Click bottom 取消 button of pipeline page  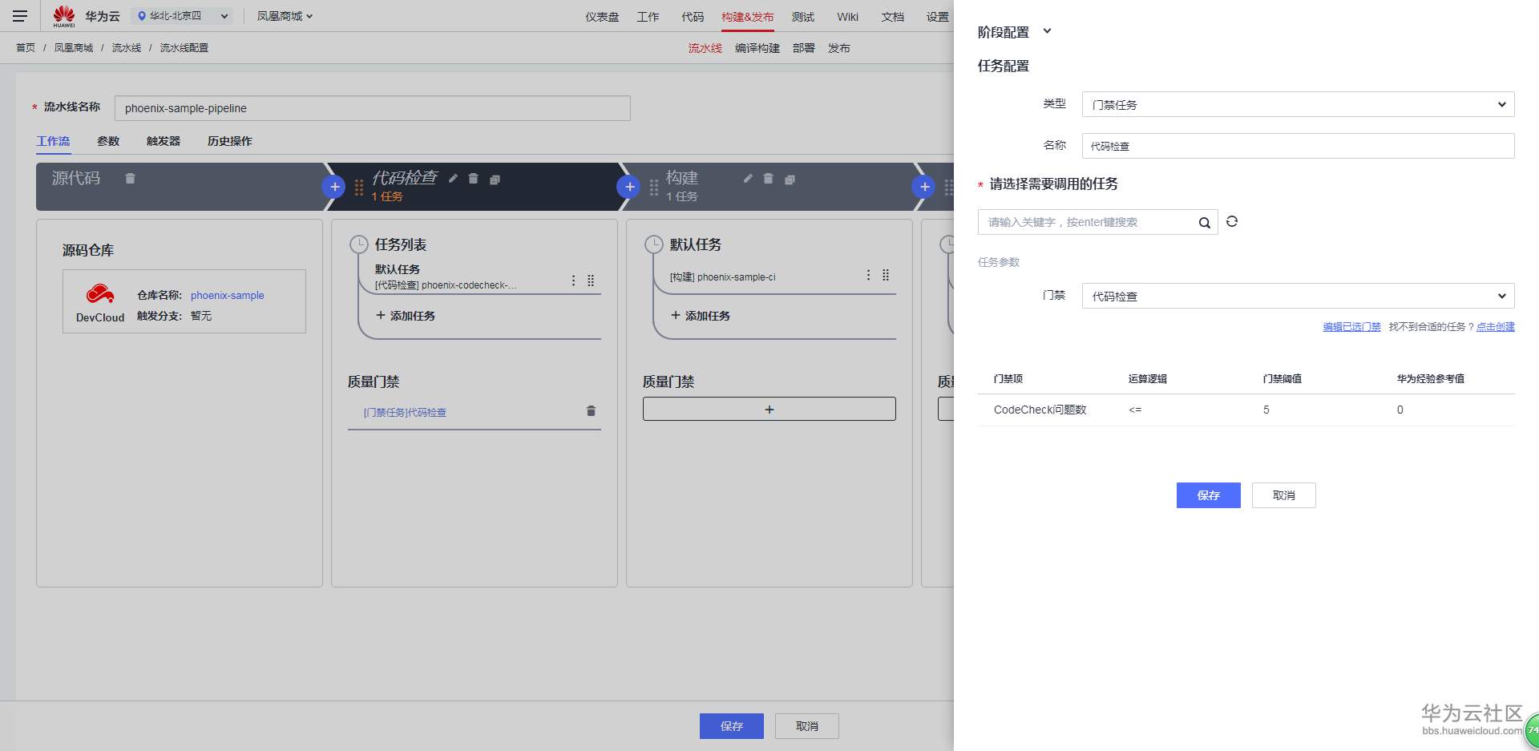[x=807, y=726]
